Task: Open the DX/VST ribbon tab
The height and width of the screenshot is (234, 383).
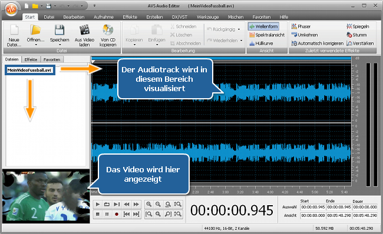Action: pyautogui.click(x=180, y=17)
